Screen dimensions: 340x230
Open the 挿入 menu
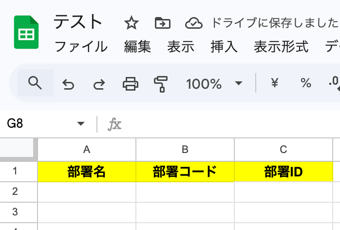coord(224,47)
